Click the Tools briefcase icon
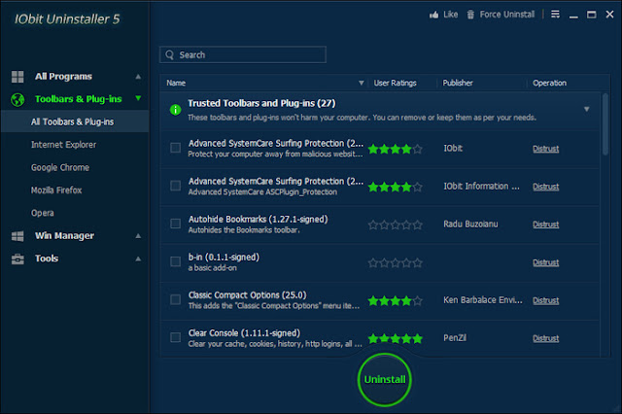This screenshot has width=622, height=414. point(17,259)
